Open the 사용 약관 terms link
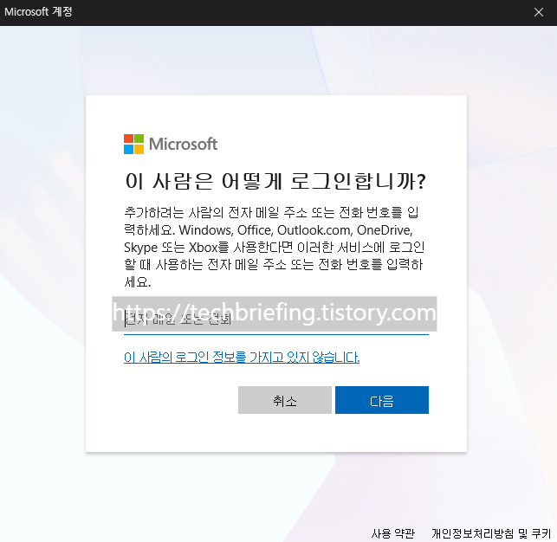 tap(393, 533)
